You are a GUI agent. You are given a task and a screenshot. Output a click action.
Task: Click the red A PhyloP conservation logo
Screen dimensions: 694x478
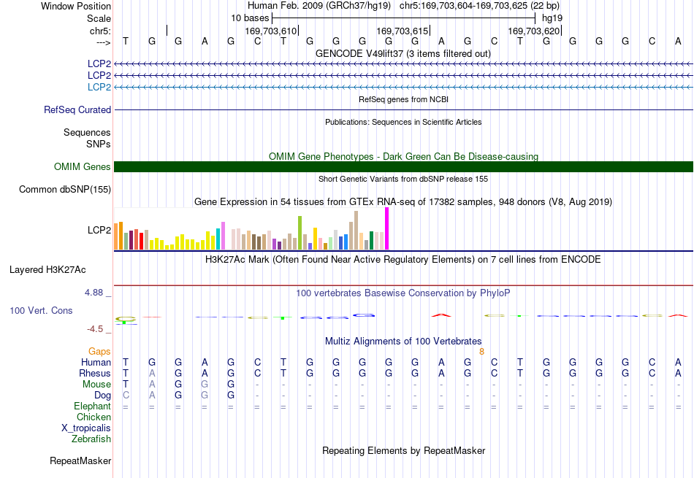click(441, 315)
